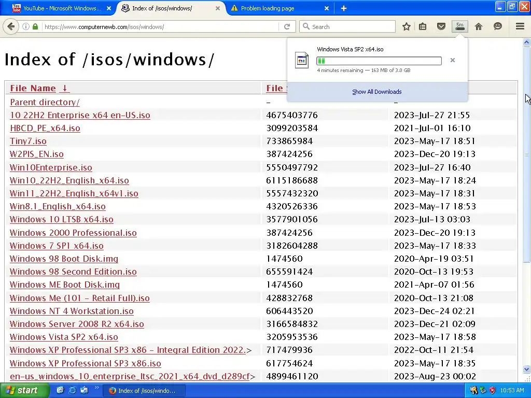This screenshot has width=531, height=398.
Task: Open the Firefox Hello chat smiley icon
Action: point(497,26)
